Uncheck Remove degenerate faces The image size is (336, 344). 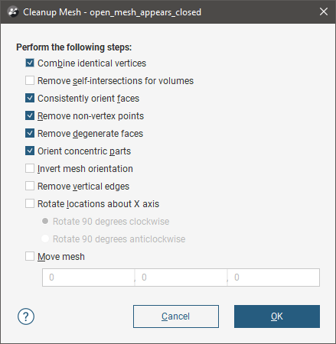(30, 133)
